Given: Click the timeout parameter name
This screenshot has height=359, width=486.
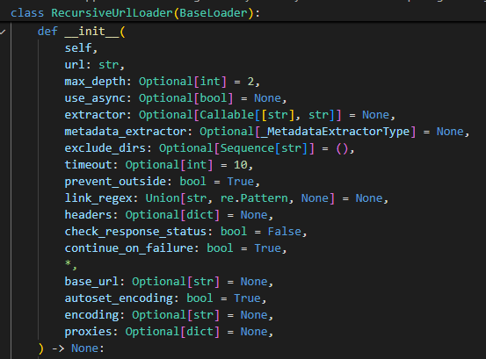Looking at the screenshot, I should click(x=88, y=165).
